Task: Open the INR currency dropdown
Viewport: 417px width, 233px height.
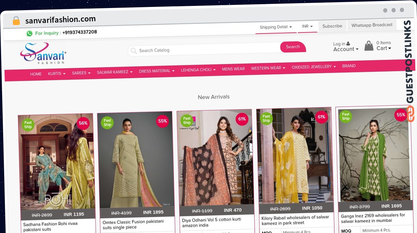Action: [307, 26]
